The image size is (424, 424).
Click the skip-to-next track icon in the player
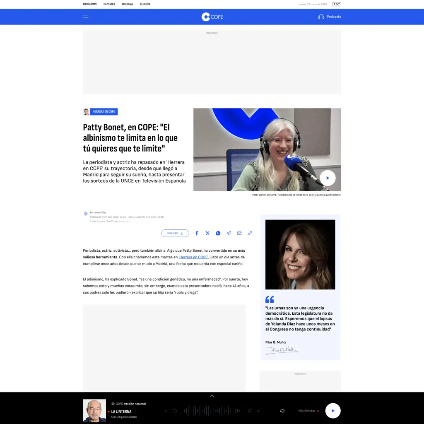(258, 411)
